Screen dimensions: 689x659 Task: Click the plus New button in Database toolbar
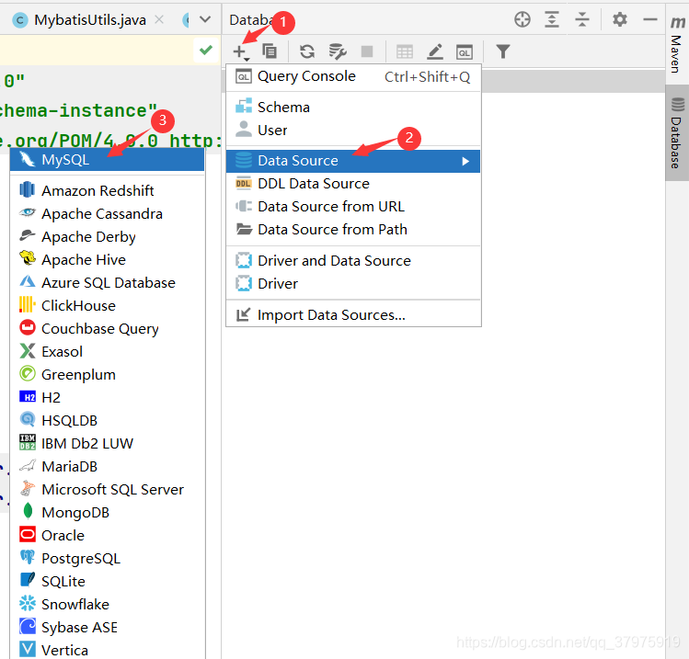pyautogui.click(x=240, y=51)
